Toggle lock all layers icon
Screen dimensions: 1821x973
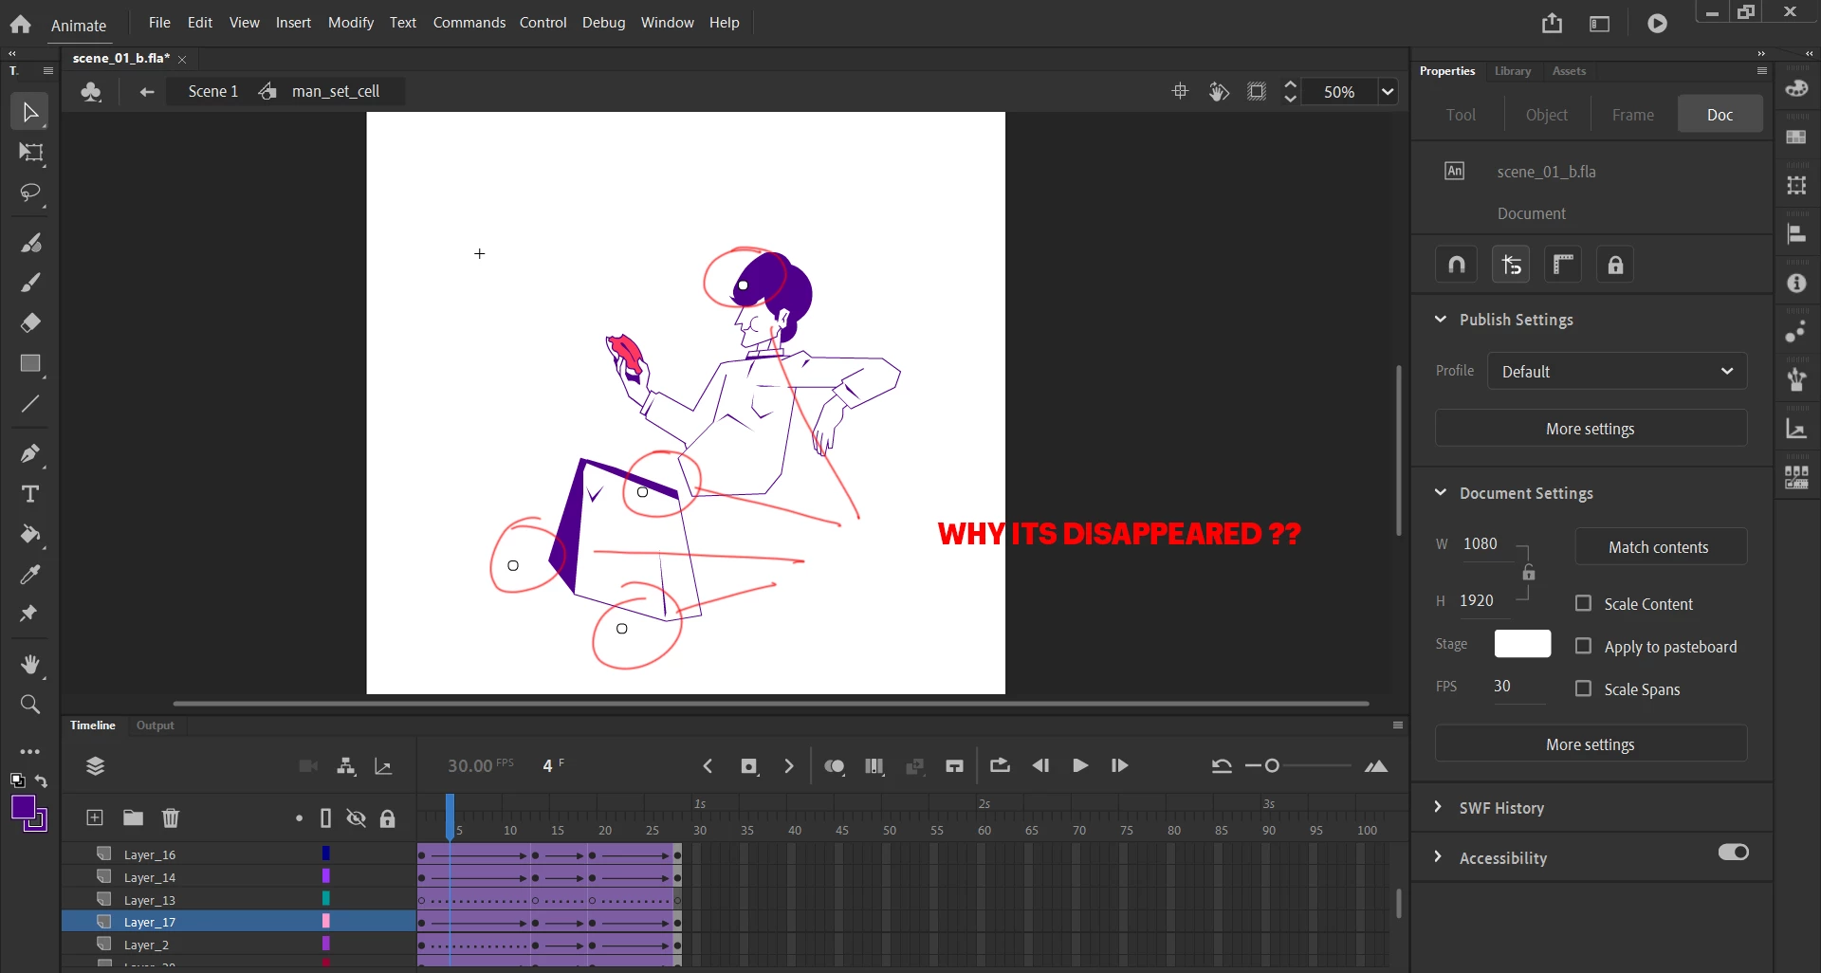[387, 818]
